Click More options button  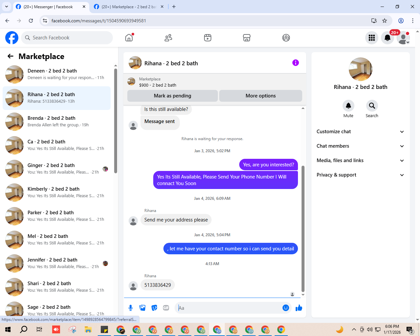(x=261, y=96)
